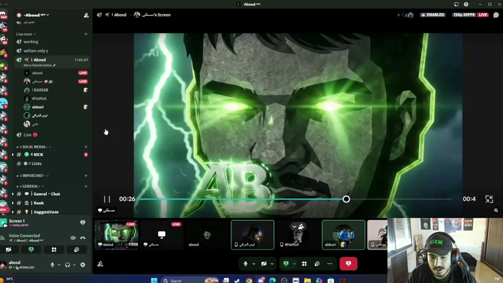The width and height of the screenshot is (503, 283).
Task: Hide participants using the chevron members button
Action: [298, 227]
